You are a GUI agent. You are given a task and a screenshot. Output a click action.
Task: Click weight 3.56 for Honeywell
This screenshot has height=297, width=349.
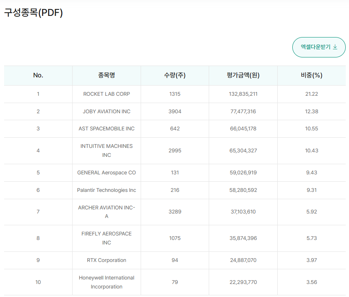point(311,282)
